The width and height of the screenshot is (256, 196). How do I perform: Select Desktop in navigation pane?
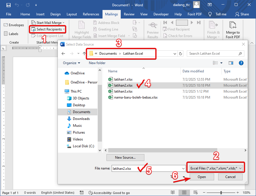tap(76, 105)
